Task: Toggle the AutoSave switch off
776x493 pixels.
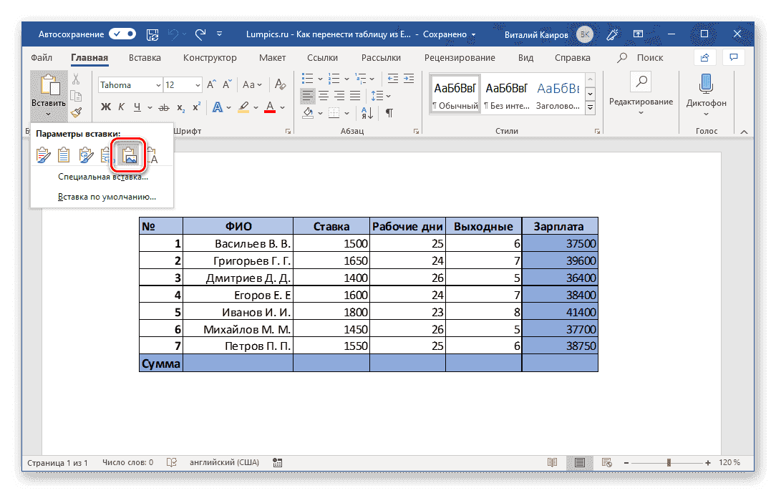Action: pos(122,34)
